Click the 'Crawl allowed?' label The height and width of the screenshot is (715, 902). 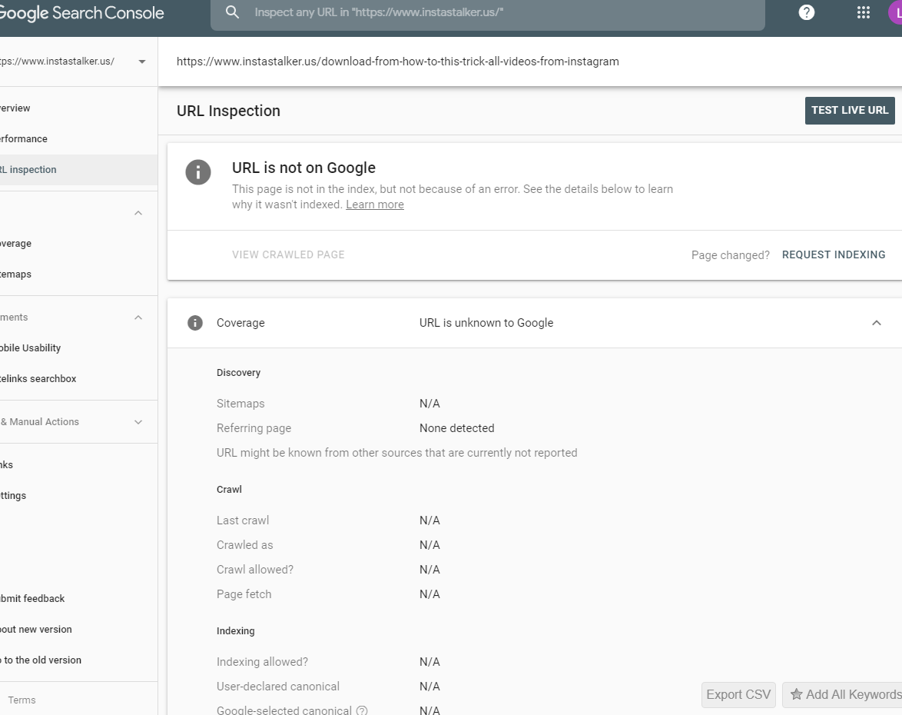(x=255, y=570)
